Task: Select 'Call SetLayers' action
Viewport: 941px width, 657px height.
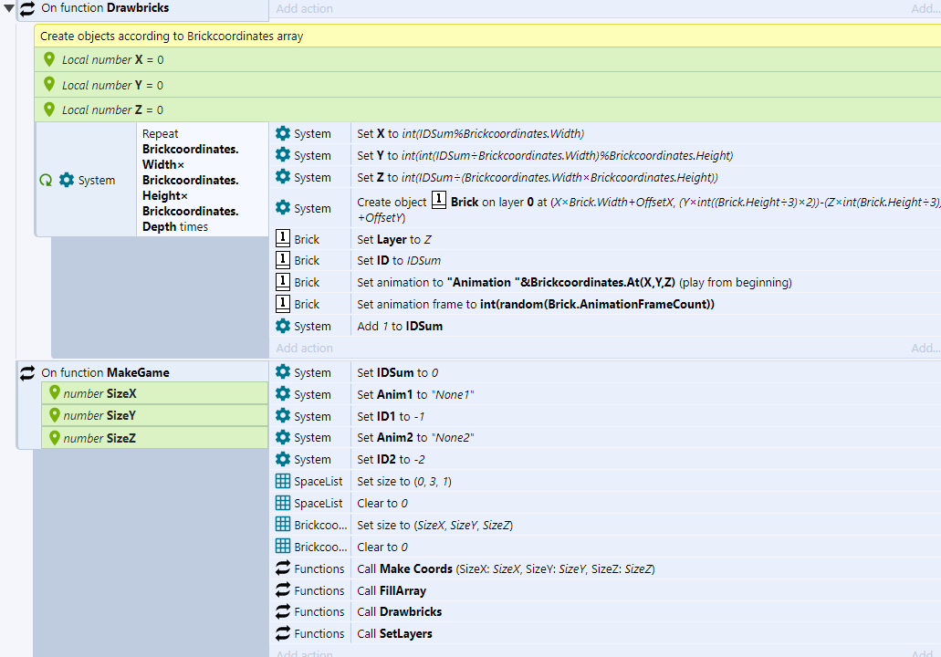Action: 394,633
